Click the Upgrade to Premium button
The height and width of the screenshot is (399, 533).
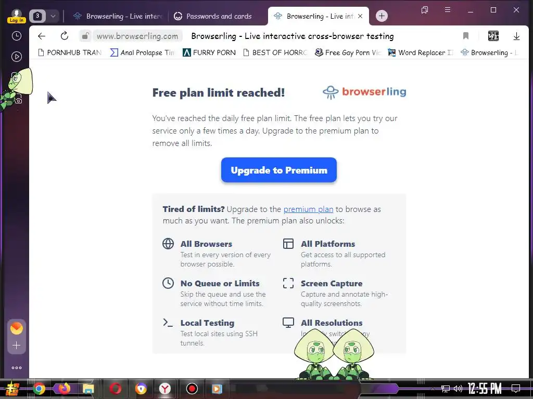279,170
